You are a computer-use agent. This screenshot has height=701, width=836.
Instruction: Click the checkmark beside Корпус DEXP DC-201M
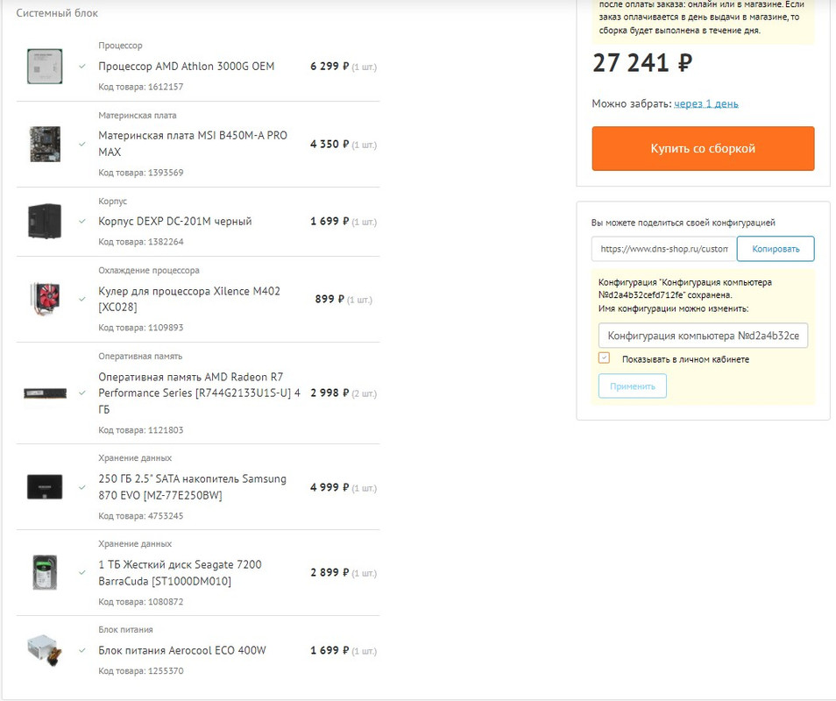click(x=82, y=221)
